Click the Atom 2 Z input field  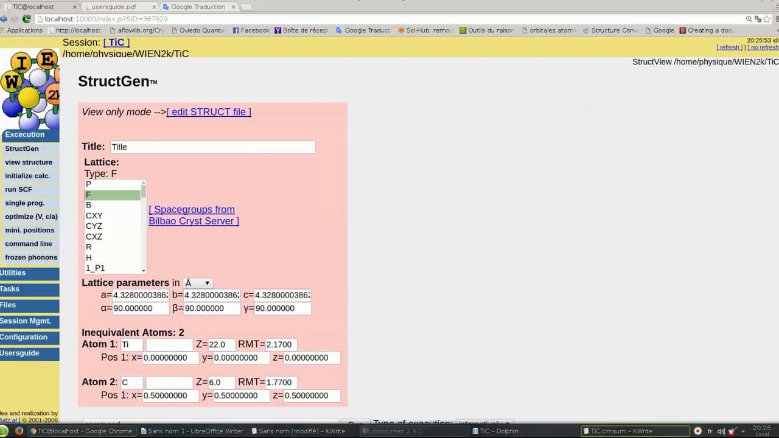pyautogui.click(x=222, y=382)
